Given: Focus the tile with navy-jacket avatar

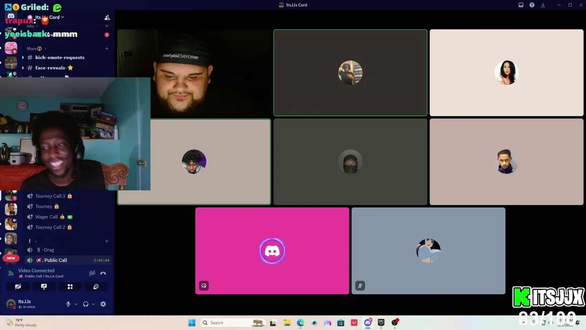Looking at the screenshot, I should tap(506, 162).
